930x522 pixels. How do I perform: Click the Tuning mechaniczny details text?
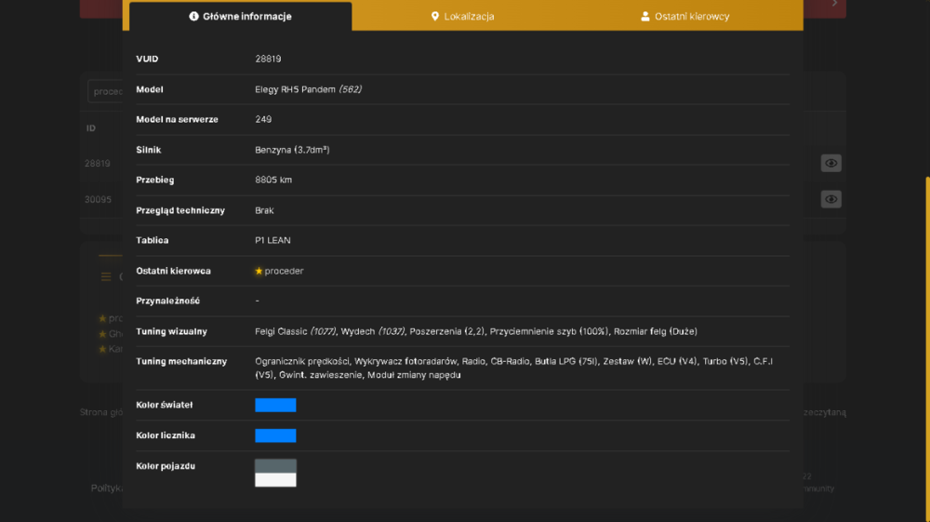(513, 368)
